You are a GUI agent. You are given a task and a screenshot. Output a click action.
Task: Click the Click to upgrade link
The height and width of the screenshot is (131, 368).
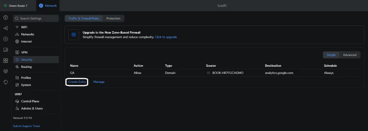[x=166, y=37]
